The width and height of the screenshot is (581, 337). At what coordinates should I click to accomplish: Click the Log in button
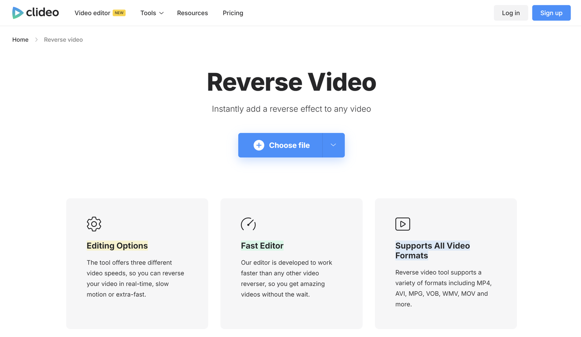coord(511,13)
